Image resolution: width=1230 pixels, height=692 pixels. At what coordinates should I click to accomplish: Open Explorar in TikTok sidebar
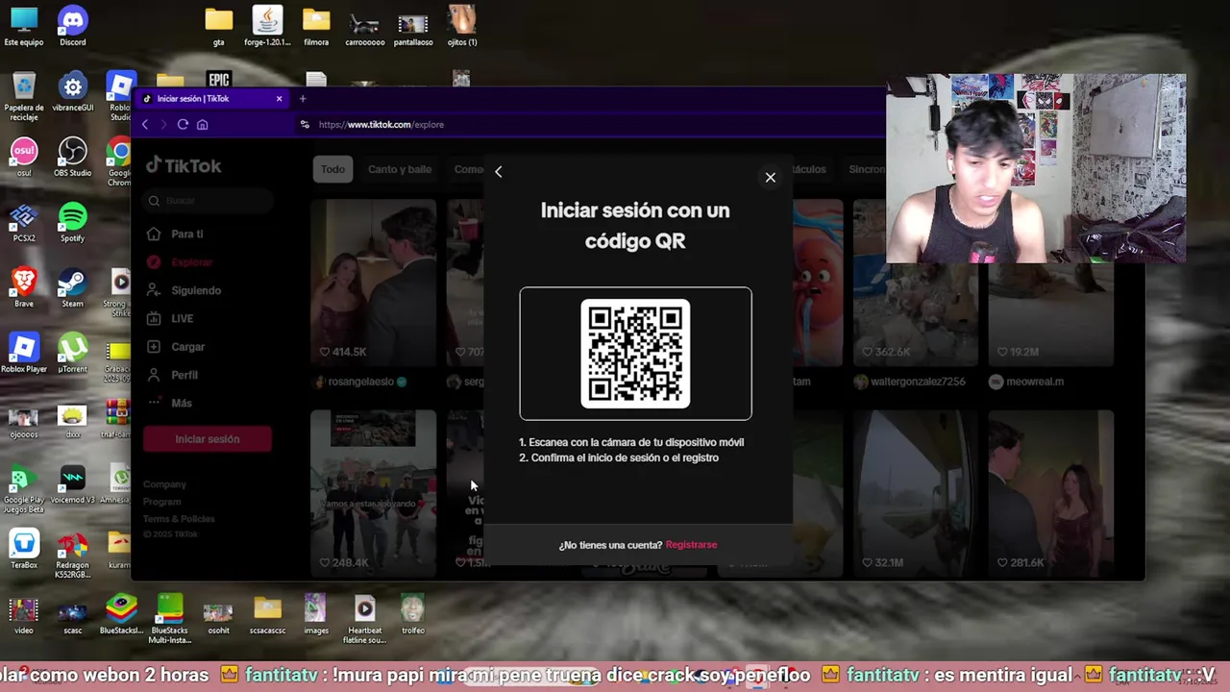point(191,262)
